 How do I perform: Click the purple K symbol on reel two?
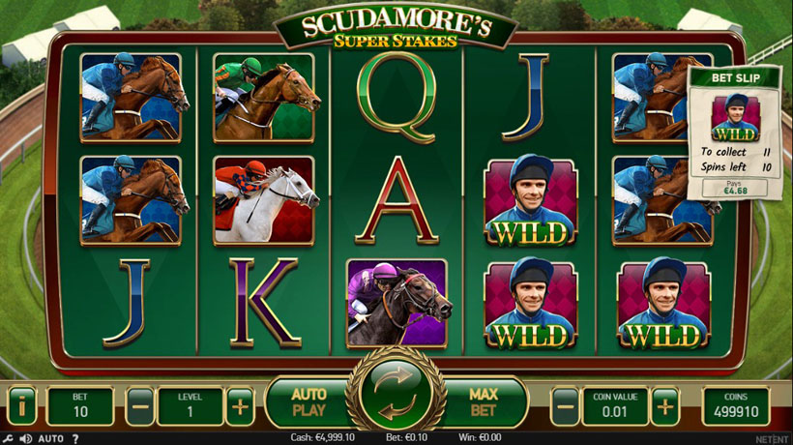click(x=265, y=303)
